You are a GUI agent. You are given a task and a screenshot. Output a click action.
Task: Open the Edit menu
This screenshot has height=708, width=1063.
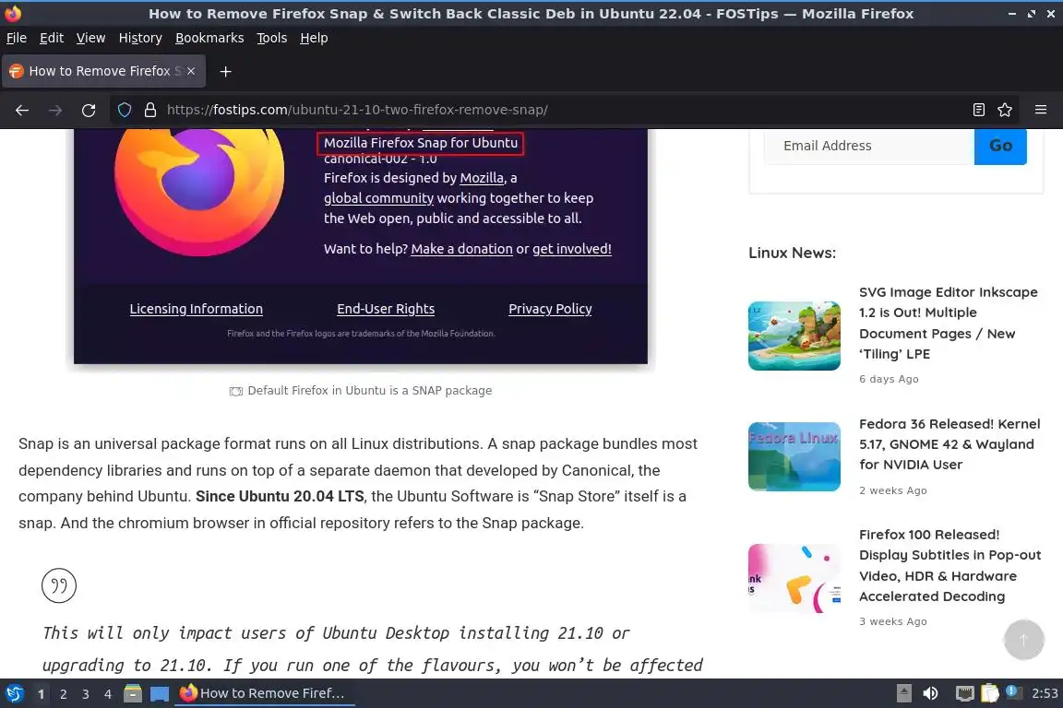tap(52, 38)
